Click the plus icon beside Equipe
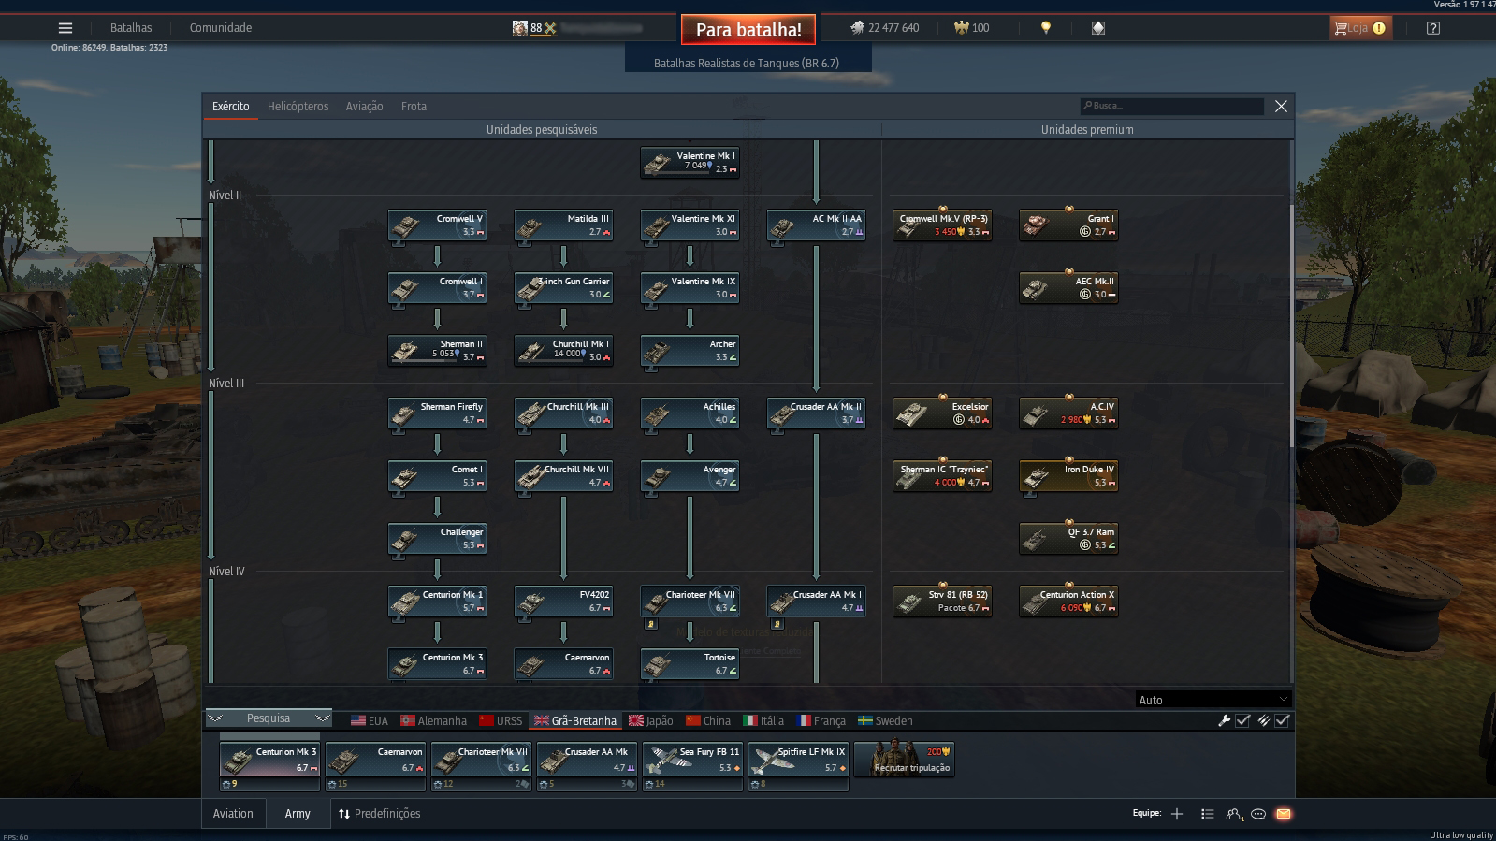The height and width of the screenshot is (841, 1496). click(1177, 814)
